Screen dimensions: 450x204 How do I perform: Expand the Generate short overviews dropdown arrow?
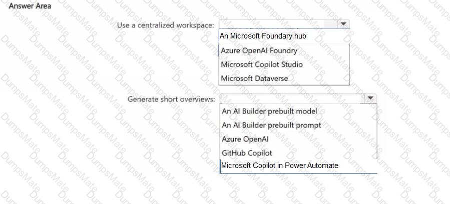point(370,98)
